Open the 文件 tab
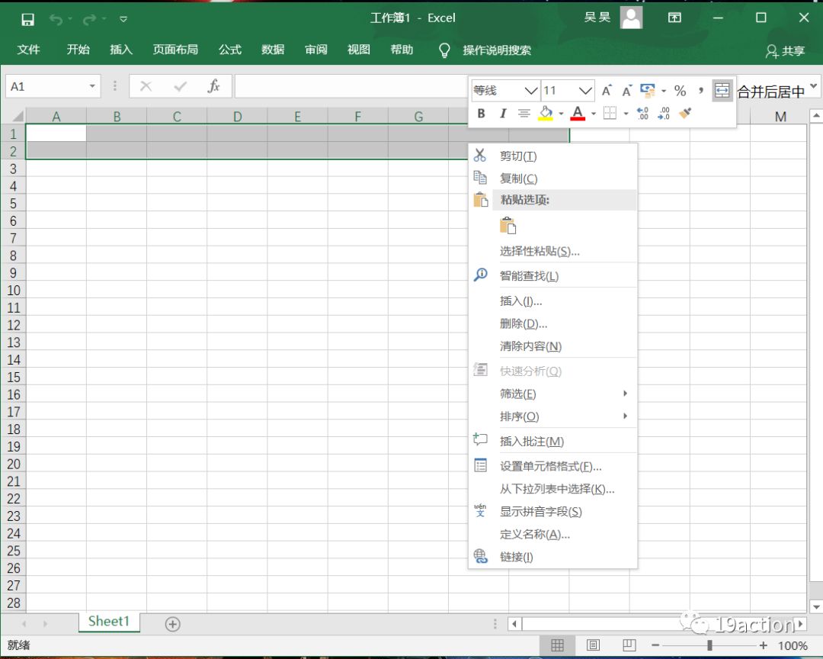 click(28, 50)
